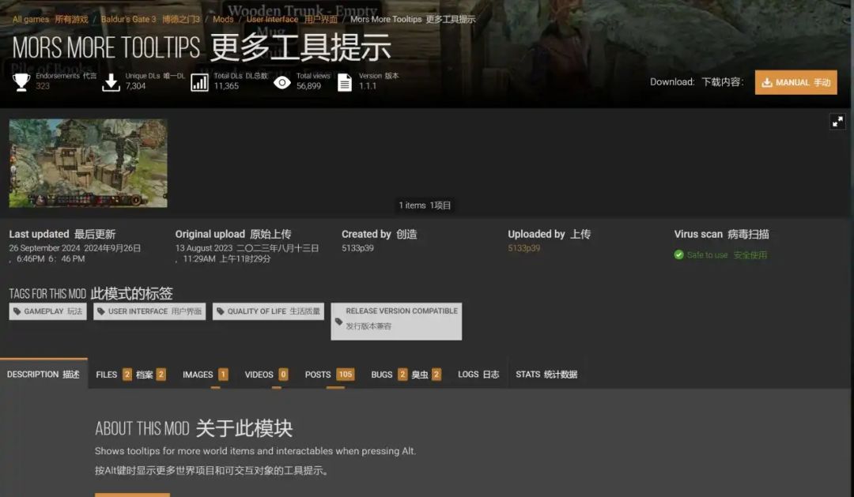This screenshot has height=497, width=854.
Task: Switch to the Bugs tab
Action: pos(406,375)
